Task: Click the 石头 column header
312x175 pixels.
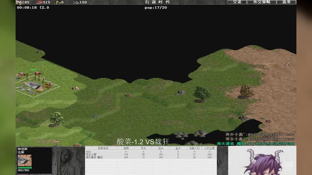Action: (161, 148)
